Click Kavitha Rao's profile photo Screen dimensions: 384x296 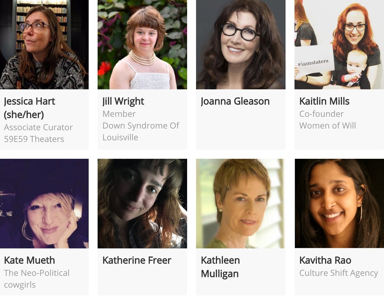339,204
